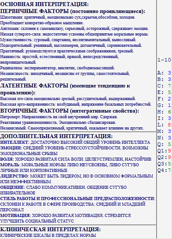
Task: Click the Интроверт description line
Action: point(59,117)
